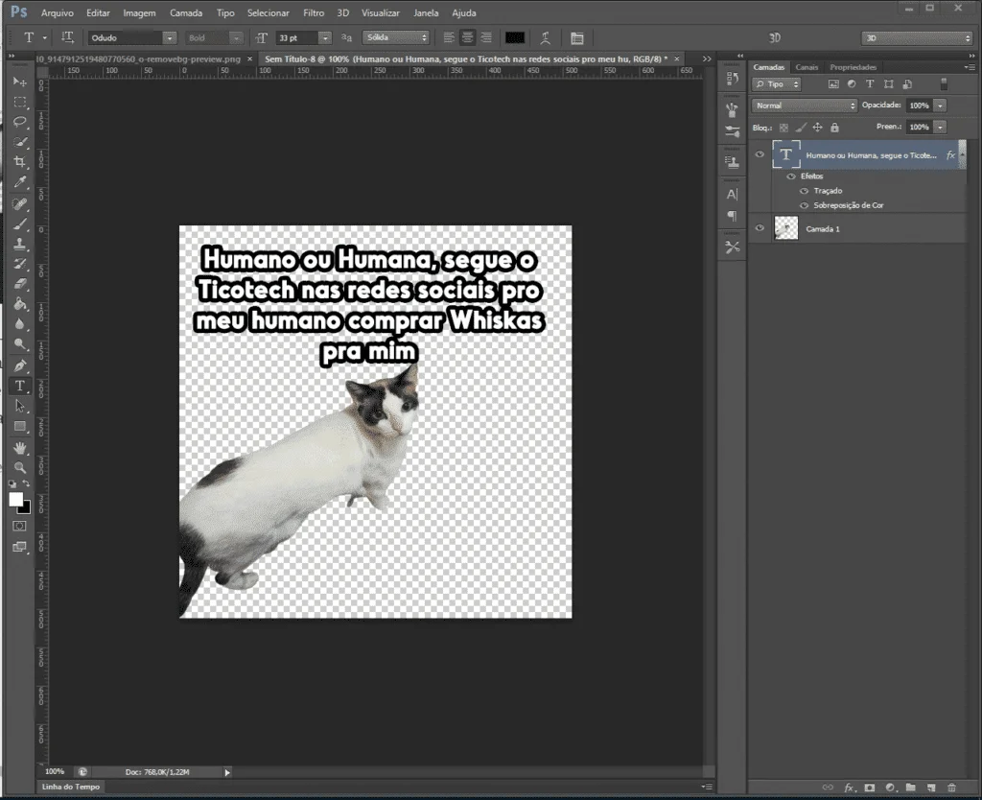Open the Odudo font family dropdown
Screen dimensions: 982x800
[x=170, y=38]
